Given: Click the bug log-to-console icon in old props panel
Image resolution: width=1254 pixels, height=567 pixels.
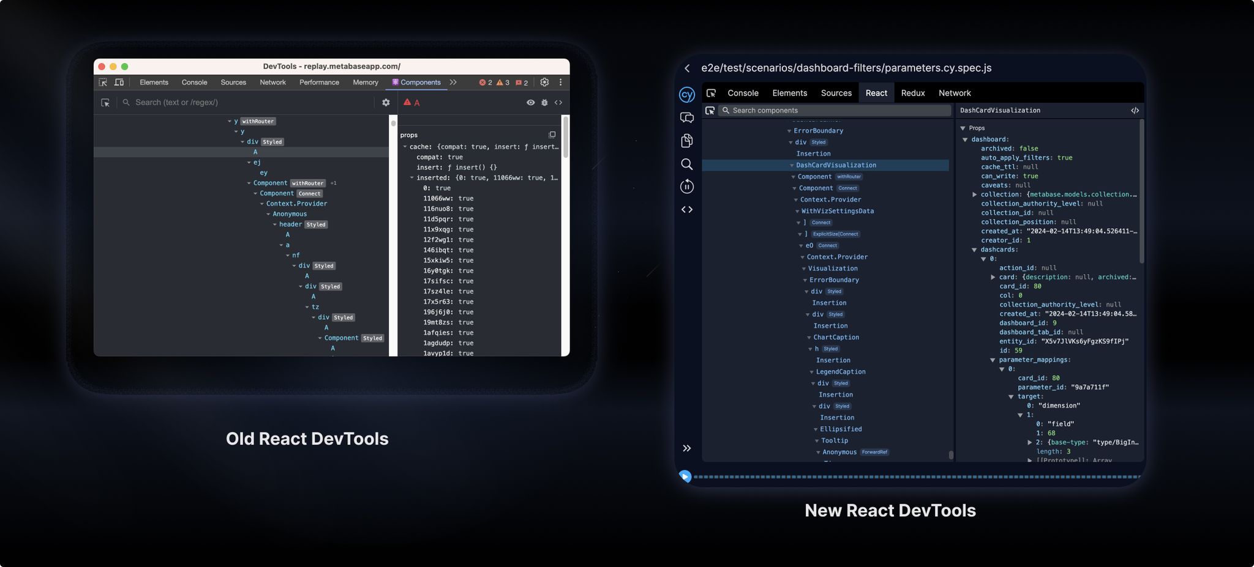Looking at the screenshot, I should coord(544,103).
